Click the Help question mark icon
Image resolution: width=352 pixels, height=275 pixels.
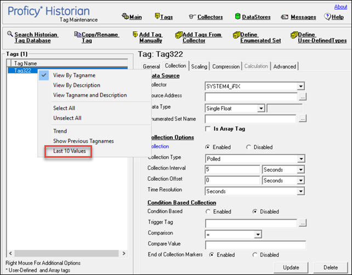327,16
